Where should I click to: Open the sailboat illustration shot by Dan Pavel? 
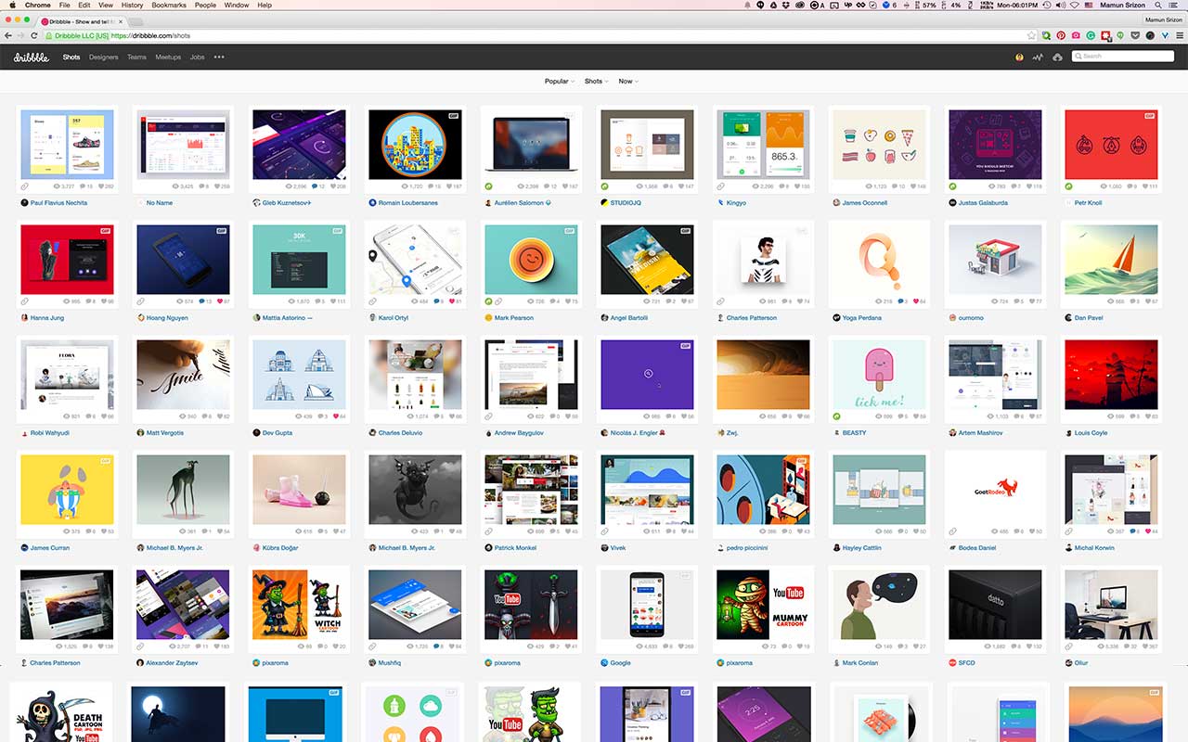[x=1111, y=259]
